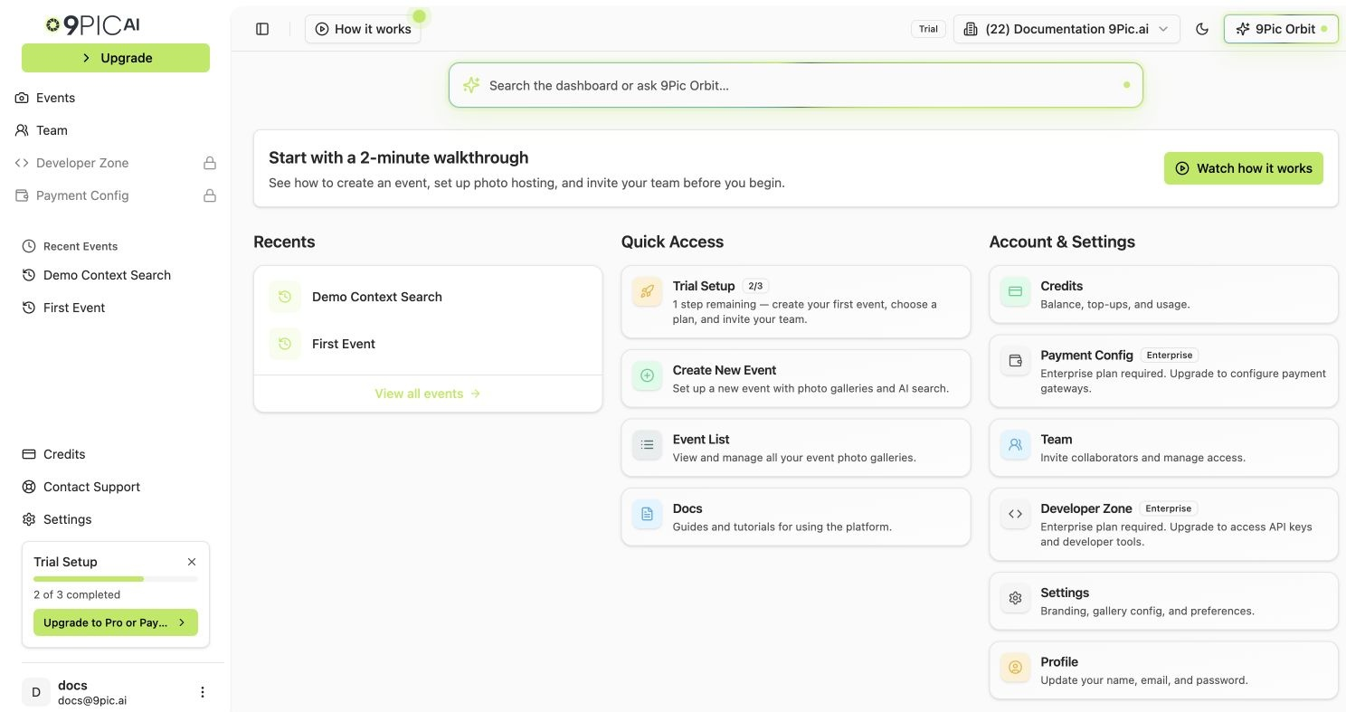
Task: Click the Events camera icon in sidebar
Action: coord(22,98)
